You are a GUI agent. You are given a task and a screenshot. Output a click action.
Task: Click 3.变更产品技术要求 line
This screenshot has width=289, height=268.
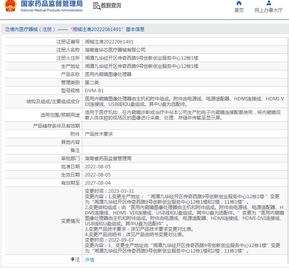pos(139,229)
